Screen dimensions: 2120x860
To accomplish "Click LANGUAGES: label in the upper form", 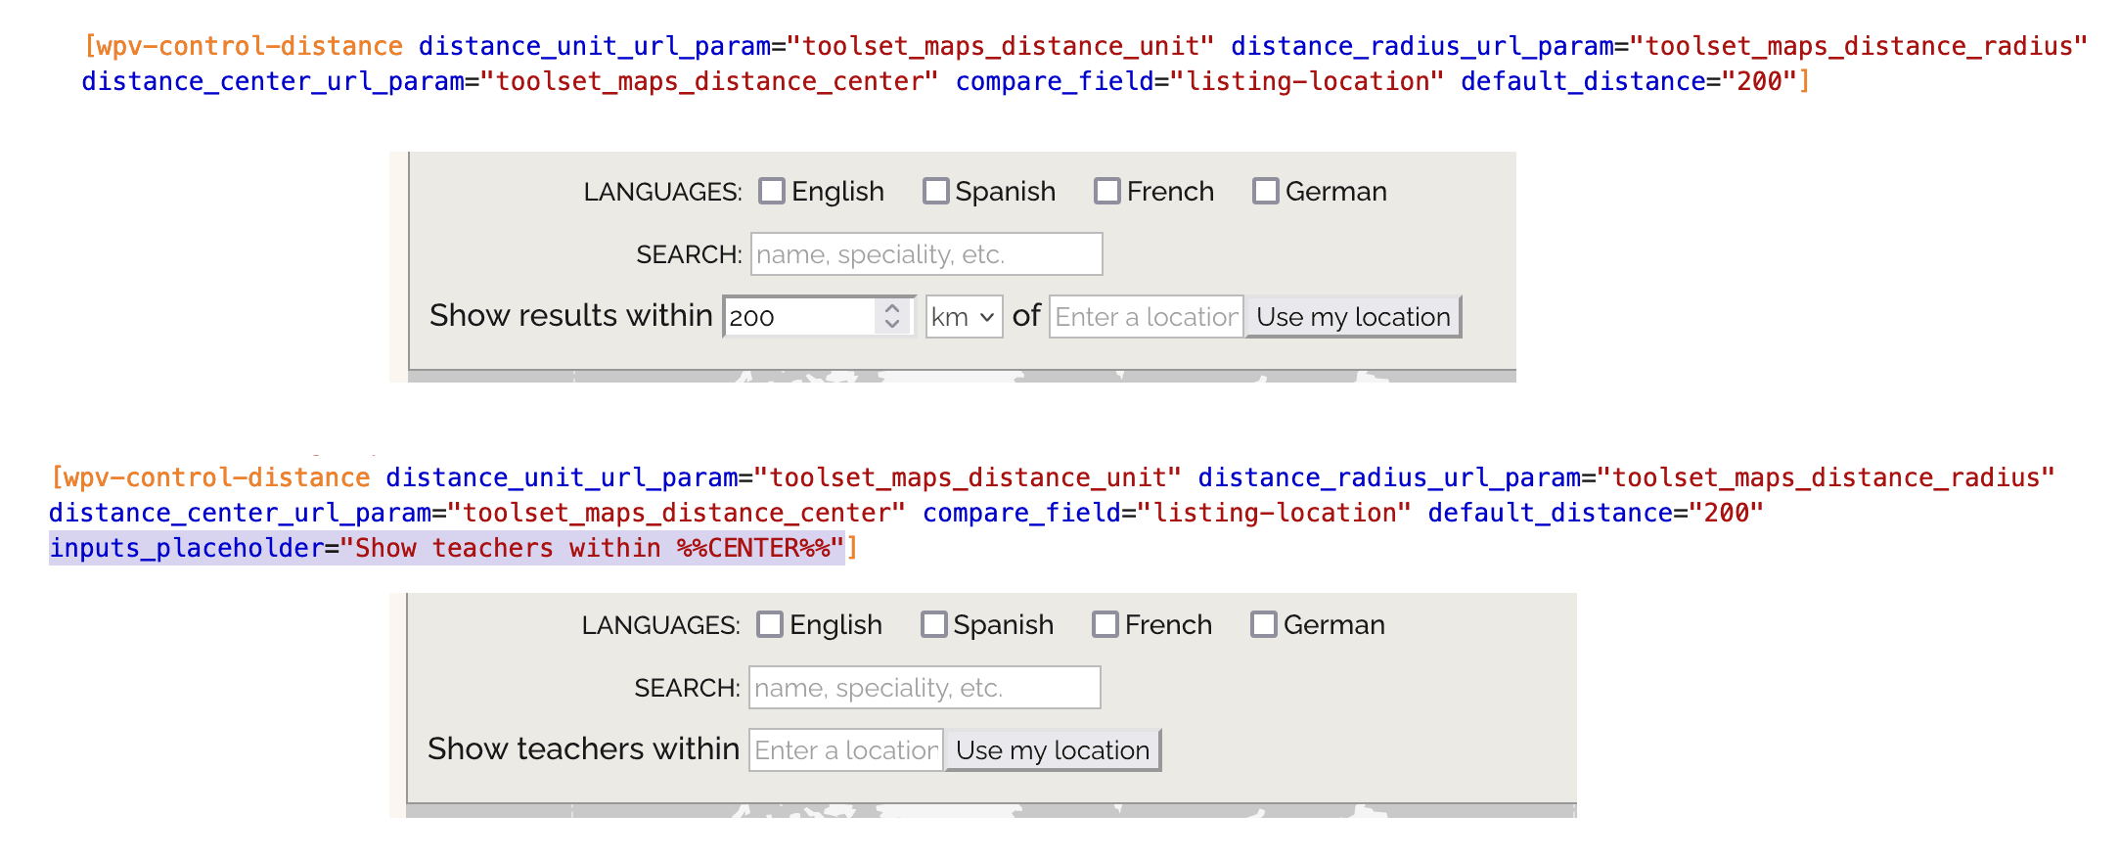I will [x=662, y=192].
